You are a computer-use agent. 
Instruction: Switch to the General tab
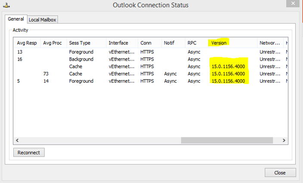coord(16,19)
